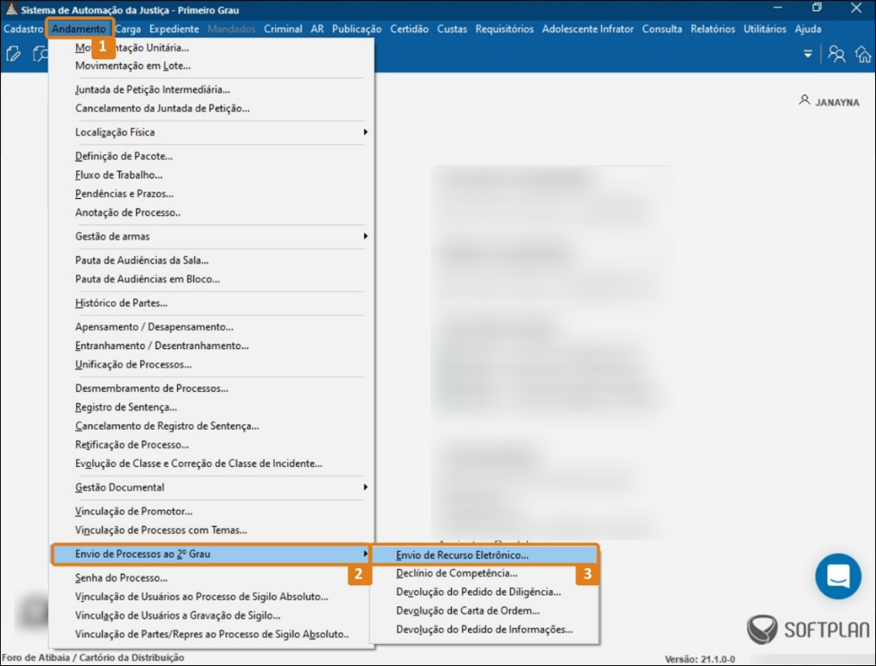Click the application logo in title bar
The image size is (876, 666).
point(11,9)
